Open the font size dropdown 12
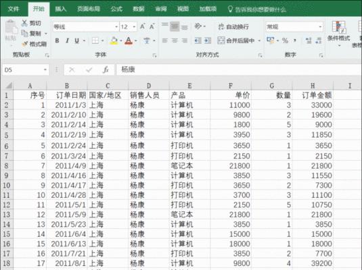This screenshot has height=270, width=362. [134, 27]
